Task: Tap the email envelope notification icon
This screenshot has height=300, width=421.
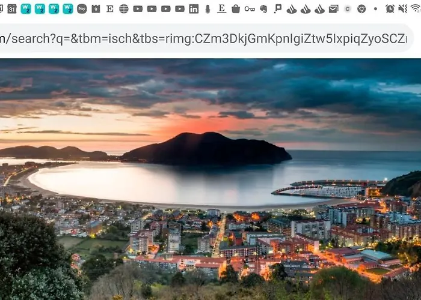Action: click(x=334, y=9)
